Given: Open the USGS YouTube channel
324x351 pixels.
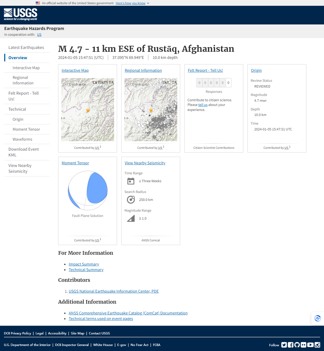Looking at the screenshot, I should [310, 345].
